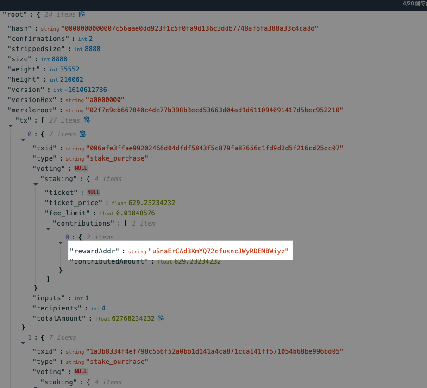Screen dimensions: 427x388
Task: Click the "rewardAddr" key
Action: (x=94, y=251)
